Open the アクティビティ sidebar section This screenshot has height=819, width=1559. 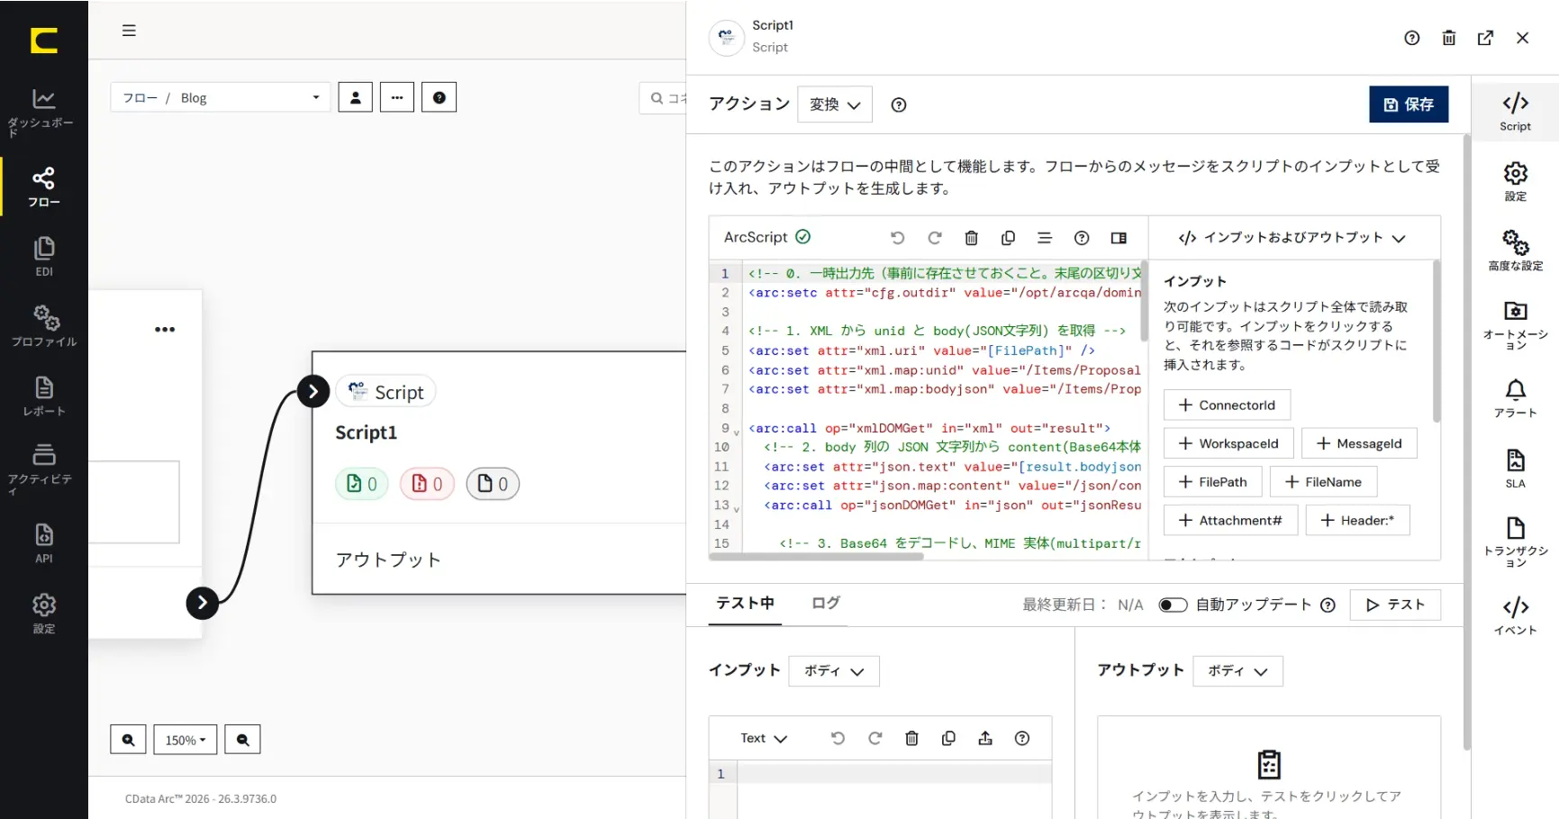[43, 469]
